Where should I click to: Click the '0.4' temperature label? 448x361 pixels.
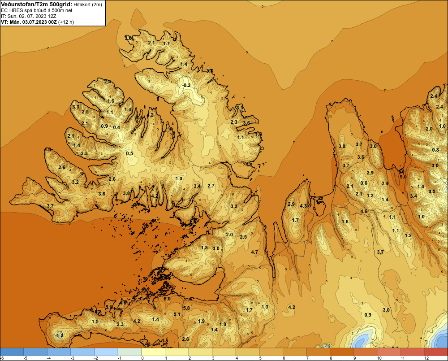pos(116,127)
